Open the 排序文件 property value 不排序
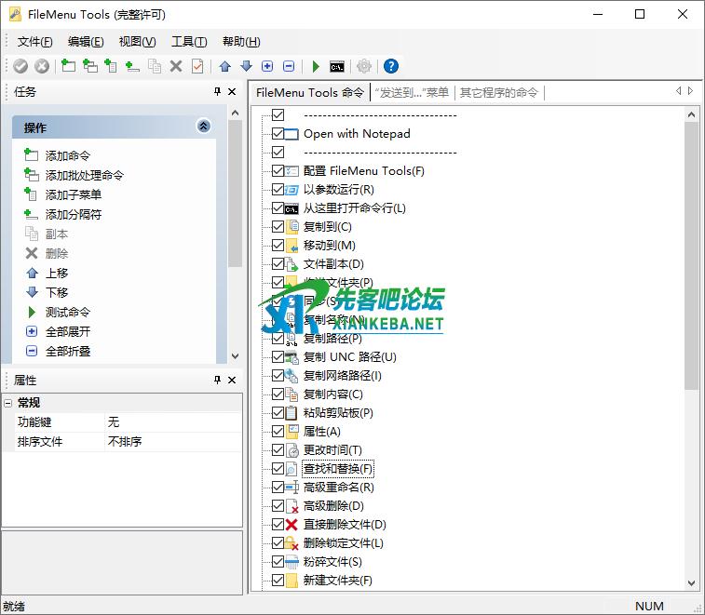This screenshot has height=615, width=705. click(x=172, y=441)
